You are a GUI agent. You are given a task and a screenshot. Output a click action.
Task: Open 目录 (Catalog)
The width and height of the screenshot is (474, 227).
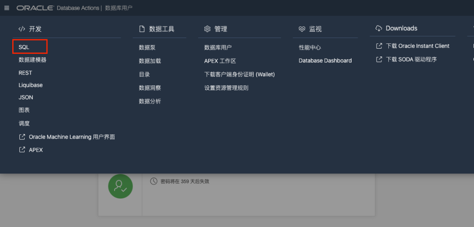point(144,74)
